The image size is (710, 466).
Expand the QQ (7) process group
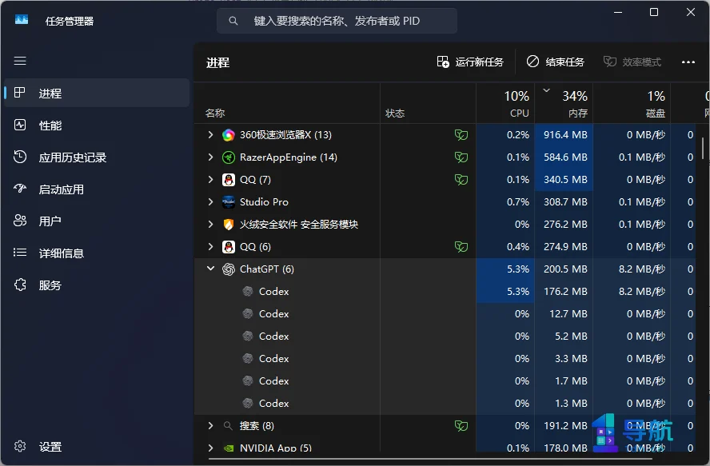pos(210,179)
